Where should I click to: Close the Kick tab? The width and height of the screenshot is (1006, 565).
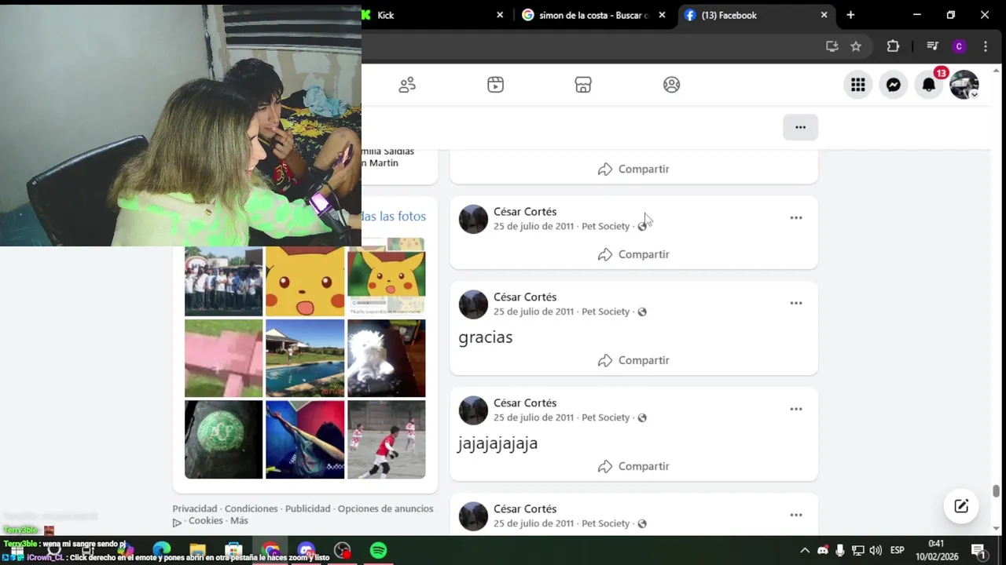[x=500, y=15]
